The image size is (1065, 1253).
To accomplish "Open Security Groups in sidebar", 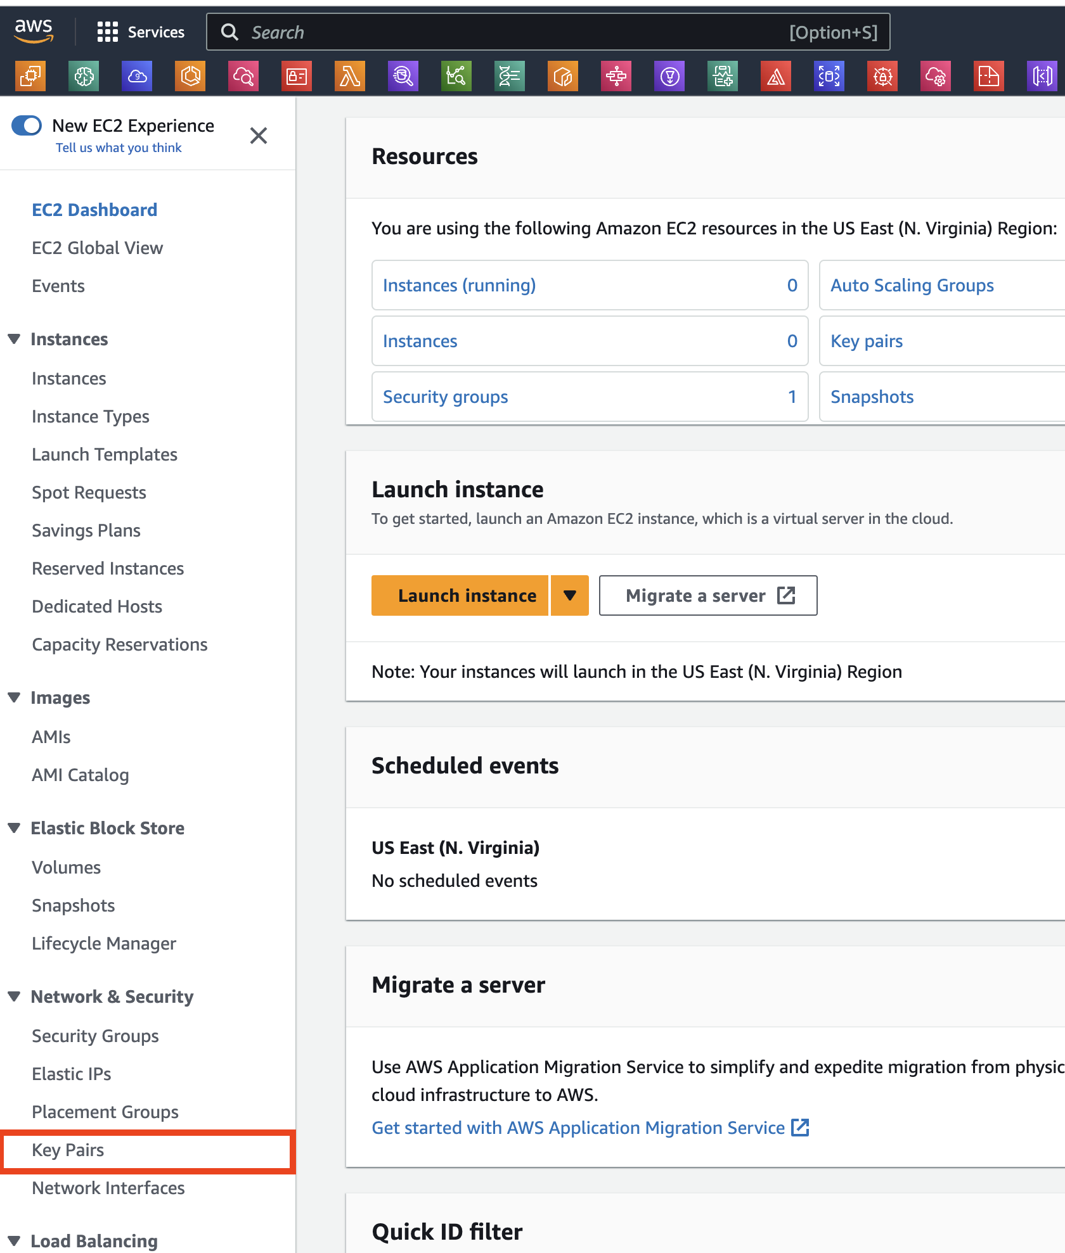I will click(x=95, y=1036).
